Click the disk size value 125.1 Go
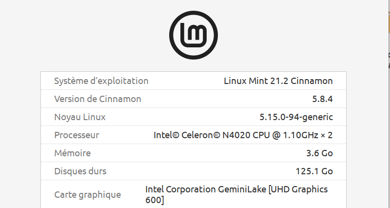 [x=314, y=171]
